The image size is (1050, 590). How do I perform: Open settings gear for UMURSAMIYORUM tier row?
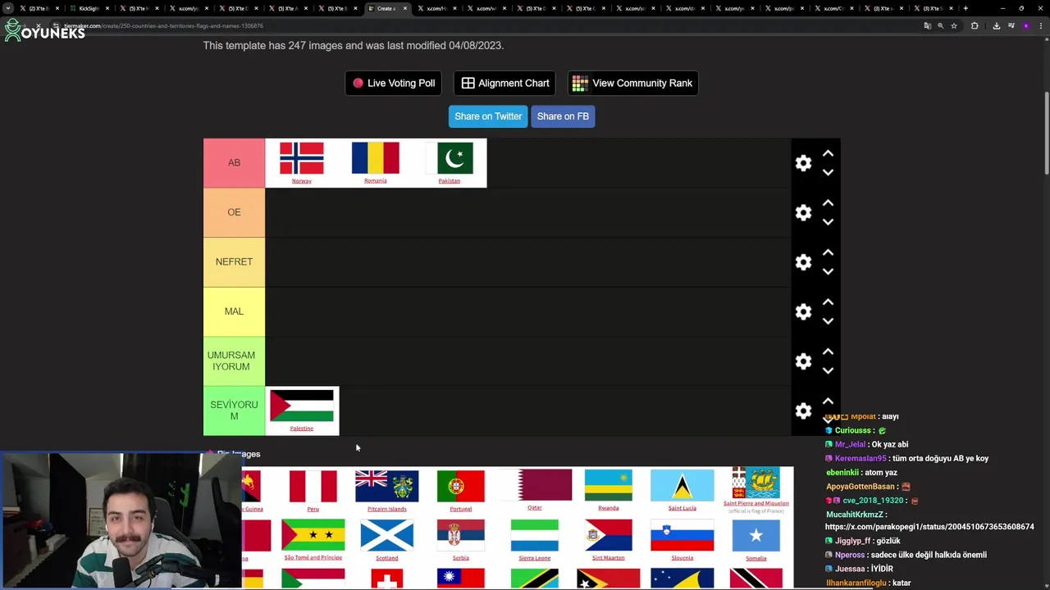pyautogui.click(x=803, y=361)
